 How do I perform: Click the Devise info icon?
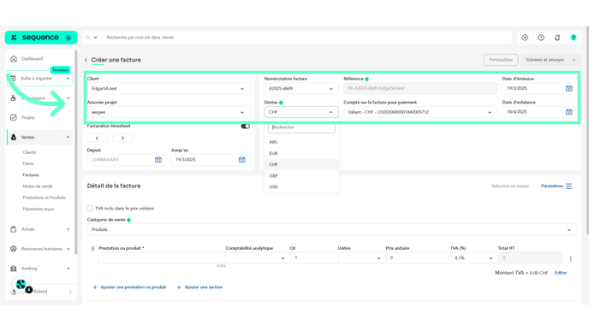[281, 103]
